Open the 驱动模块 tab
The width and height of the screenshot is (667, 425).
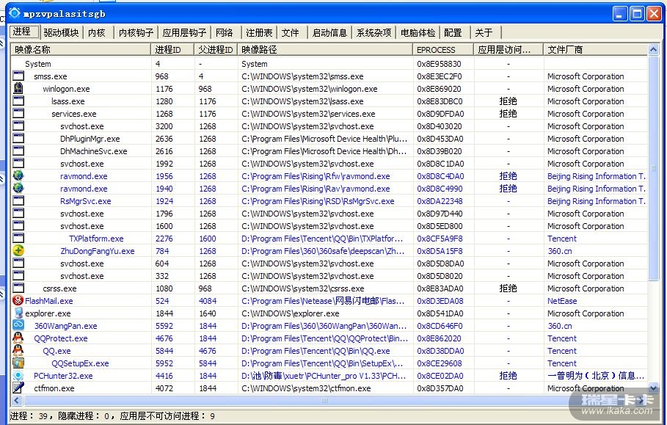click(x=61, y=32)
